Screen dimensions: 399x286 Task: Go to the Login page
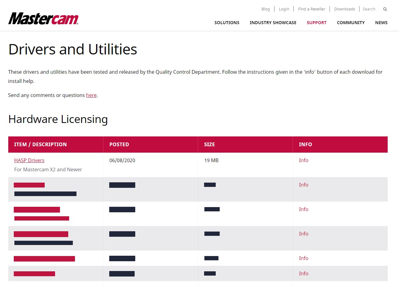coord(284,9)
